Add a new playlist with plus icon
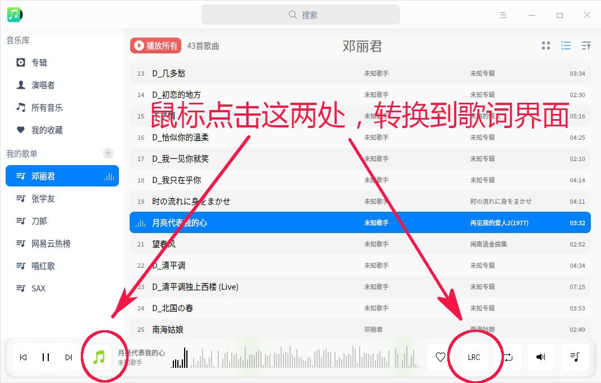Screen dimensions: 601x383 tap(108, 153)
